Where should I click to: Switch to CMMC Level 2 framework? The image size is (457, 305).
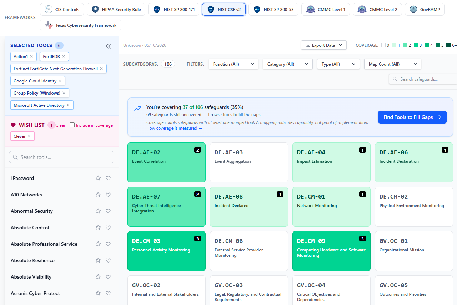377,9
